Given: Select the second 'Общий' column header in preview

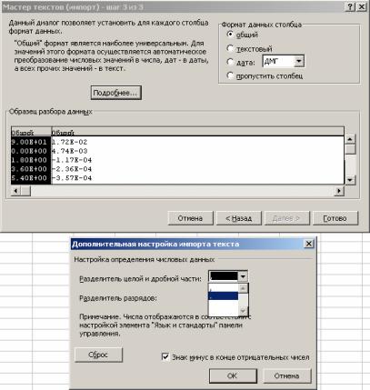Looking at the screenshot, I should click(198, 132).
